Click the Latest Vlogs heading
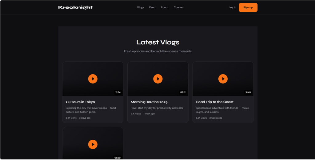The image size is (315, 160). (158, 42)
